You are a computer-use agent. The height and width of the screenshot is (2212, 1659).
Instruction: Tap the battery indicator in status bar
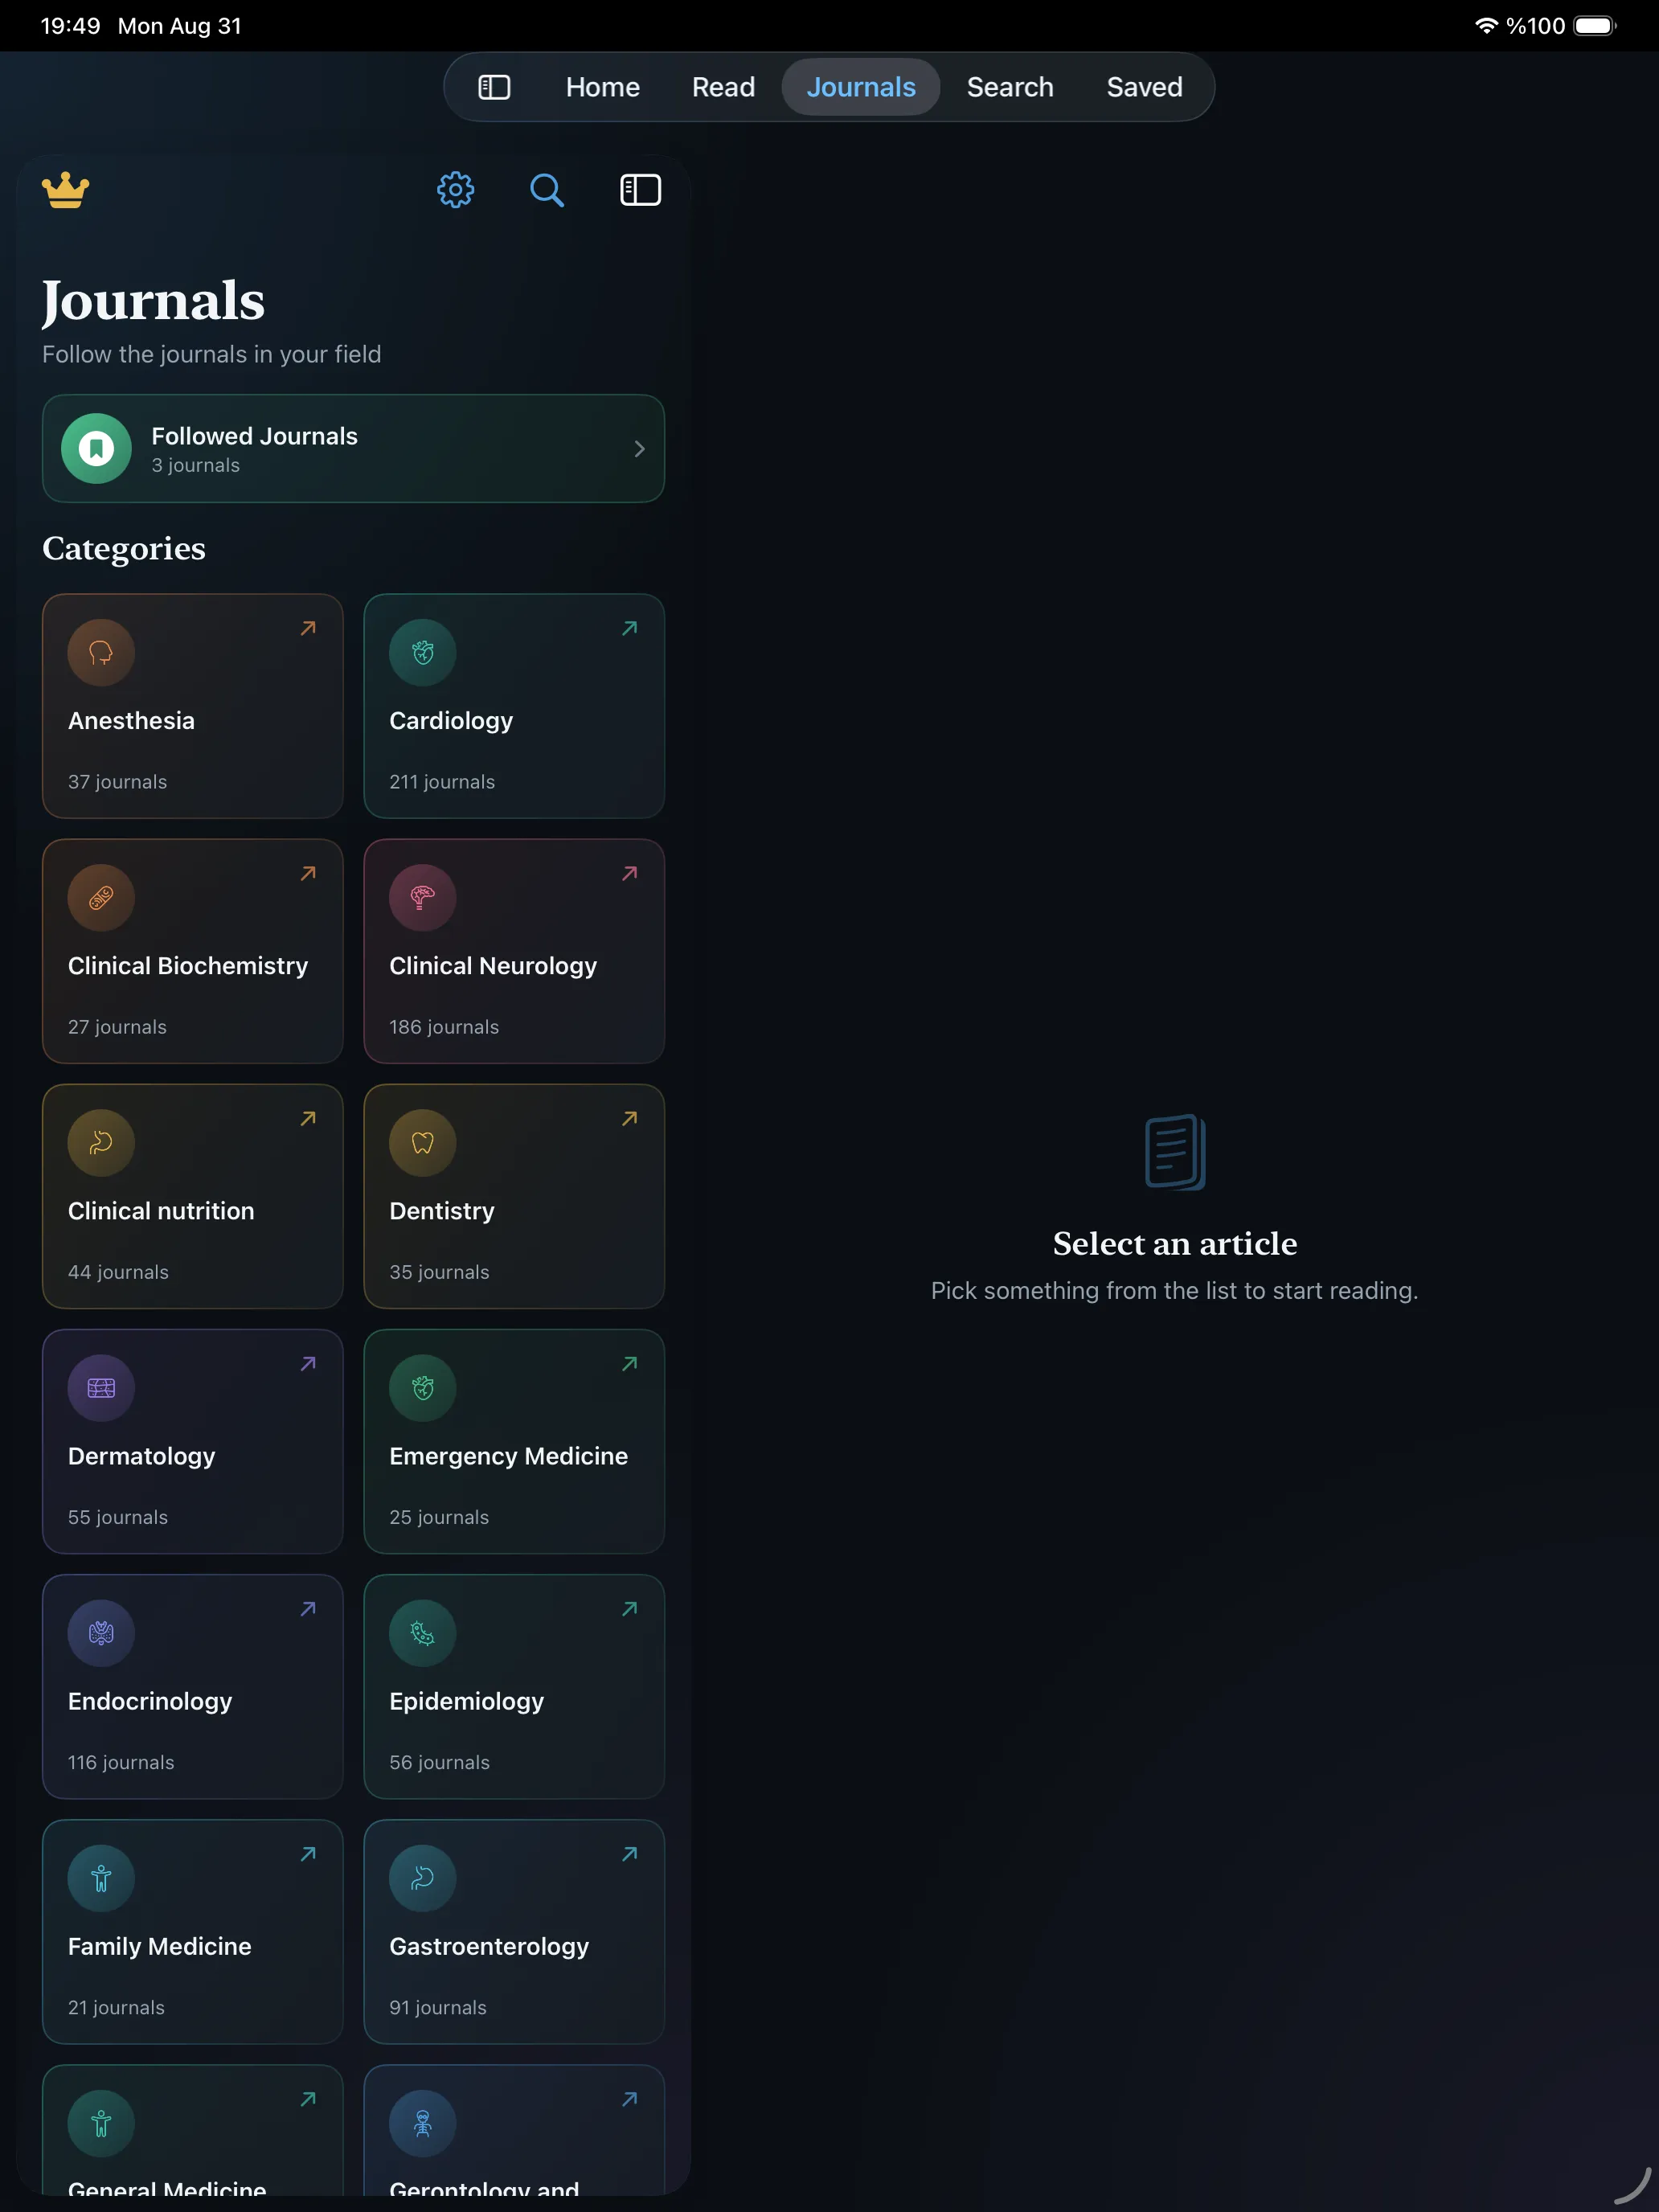[x=1595, y=26]
